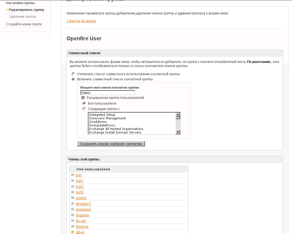
Task: Open user link engineer
Action: (82, 215)
